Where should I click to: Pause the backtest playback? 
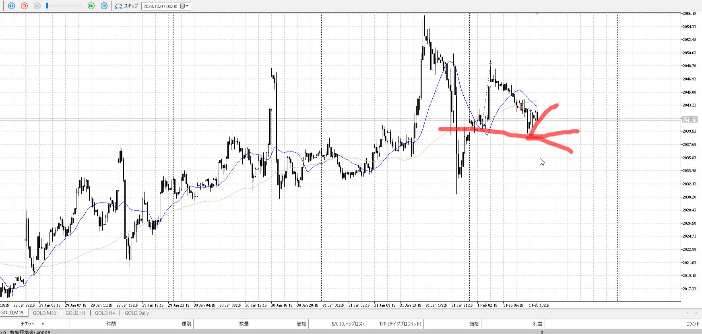(11, 6)
